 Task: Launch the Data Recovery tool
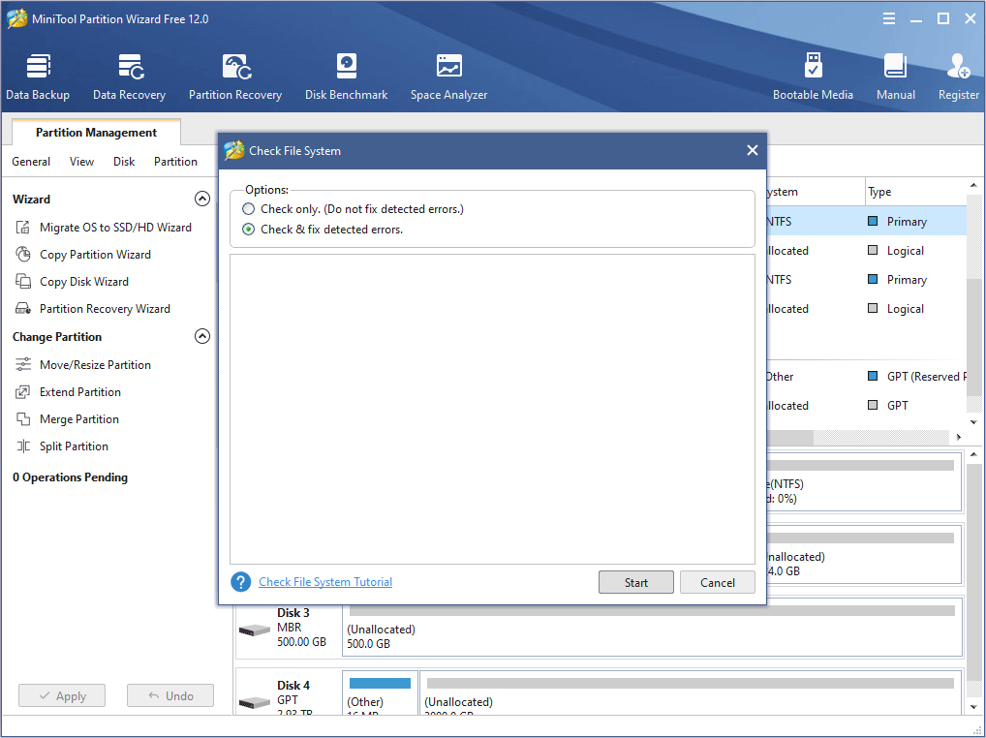(130, 77)
